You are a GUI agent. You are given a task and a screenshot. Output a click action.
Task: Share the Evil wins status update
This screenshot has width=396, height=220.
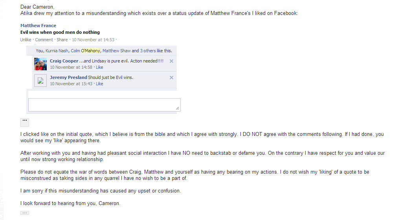point(62,40)
